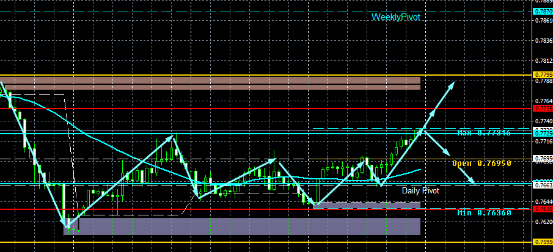
Task: Click the red 0.7755 price tag
Action: pos(543,109)
